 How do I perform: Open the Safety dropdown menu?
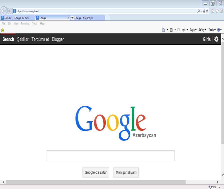[x=202, y=30]
